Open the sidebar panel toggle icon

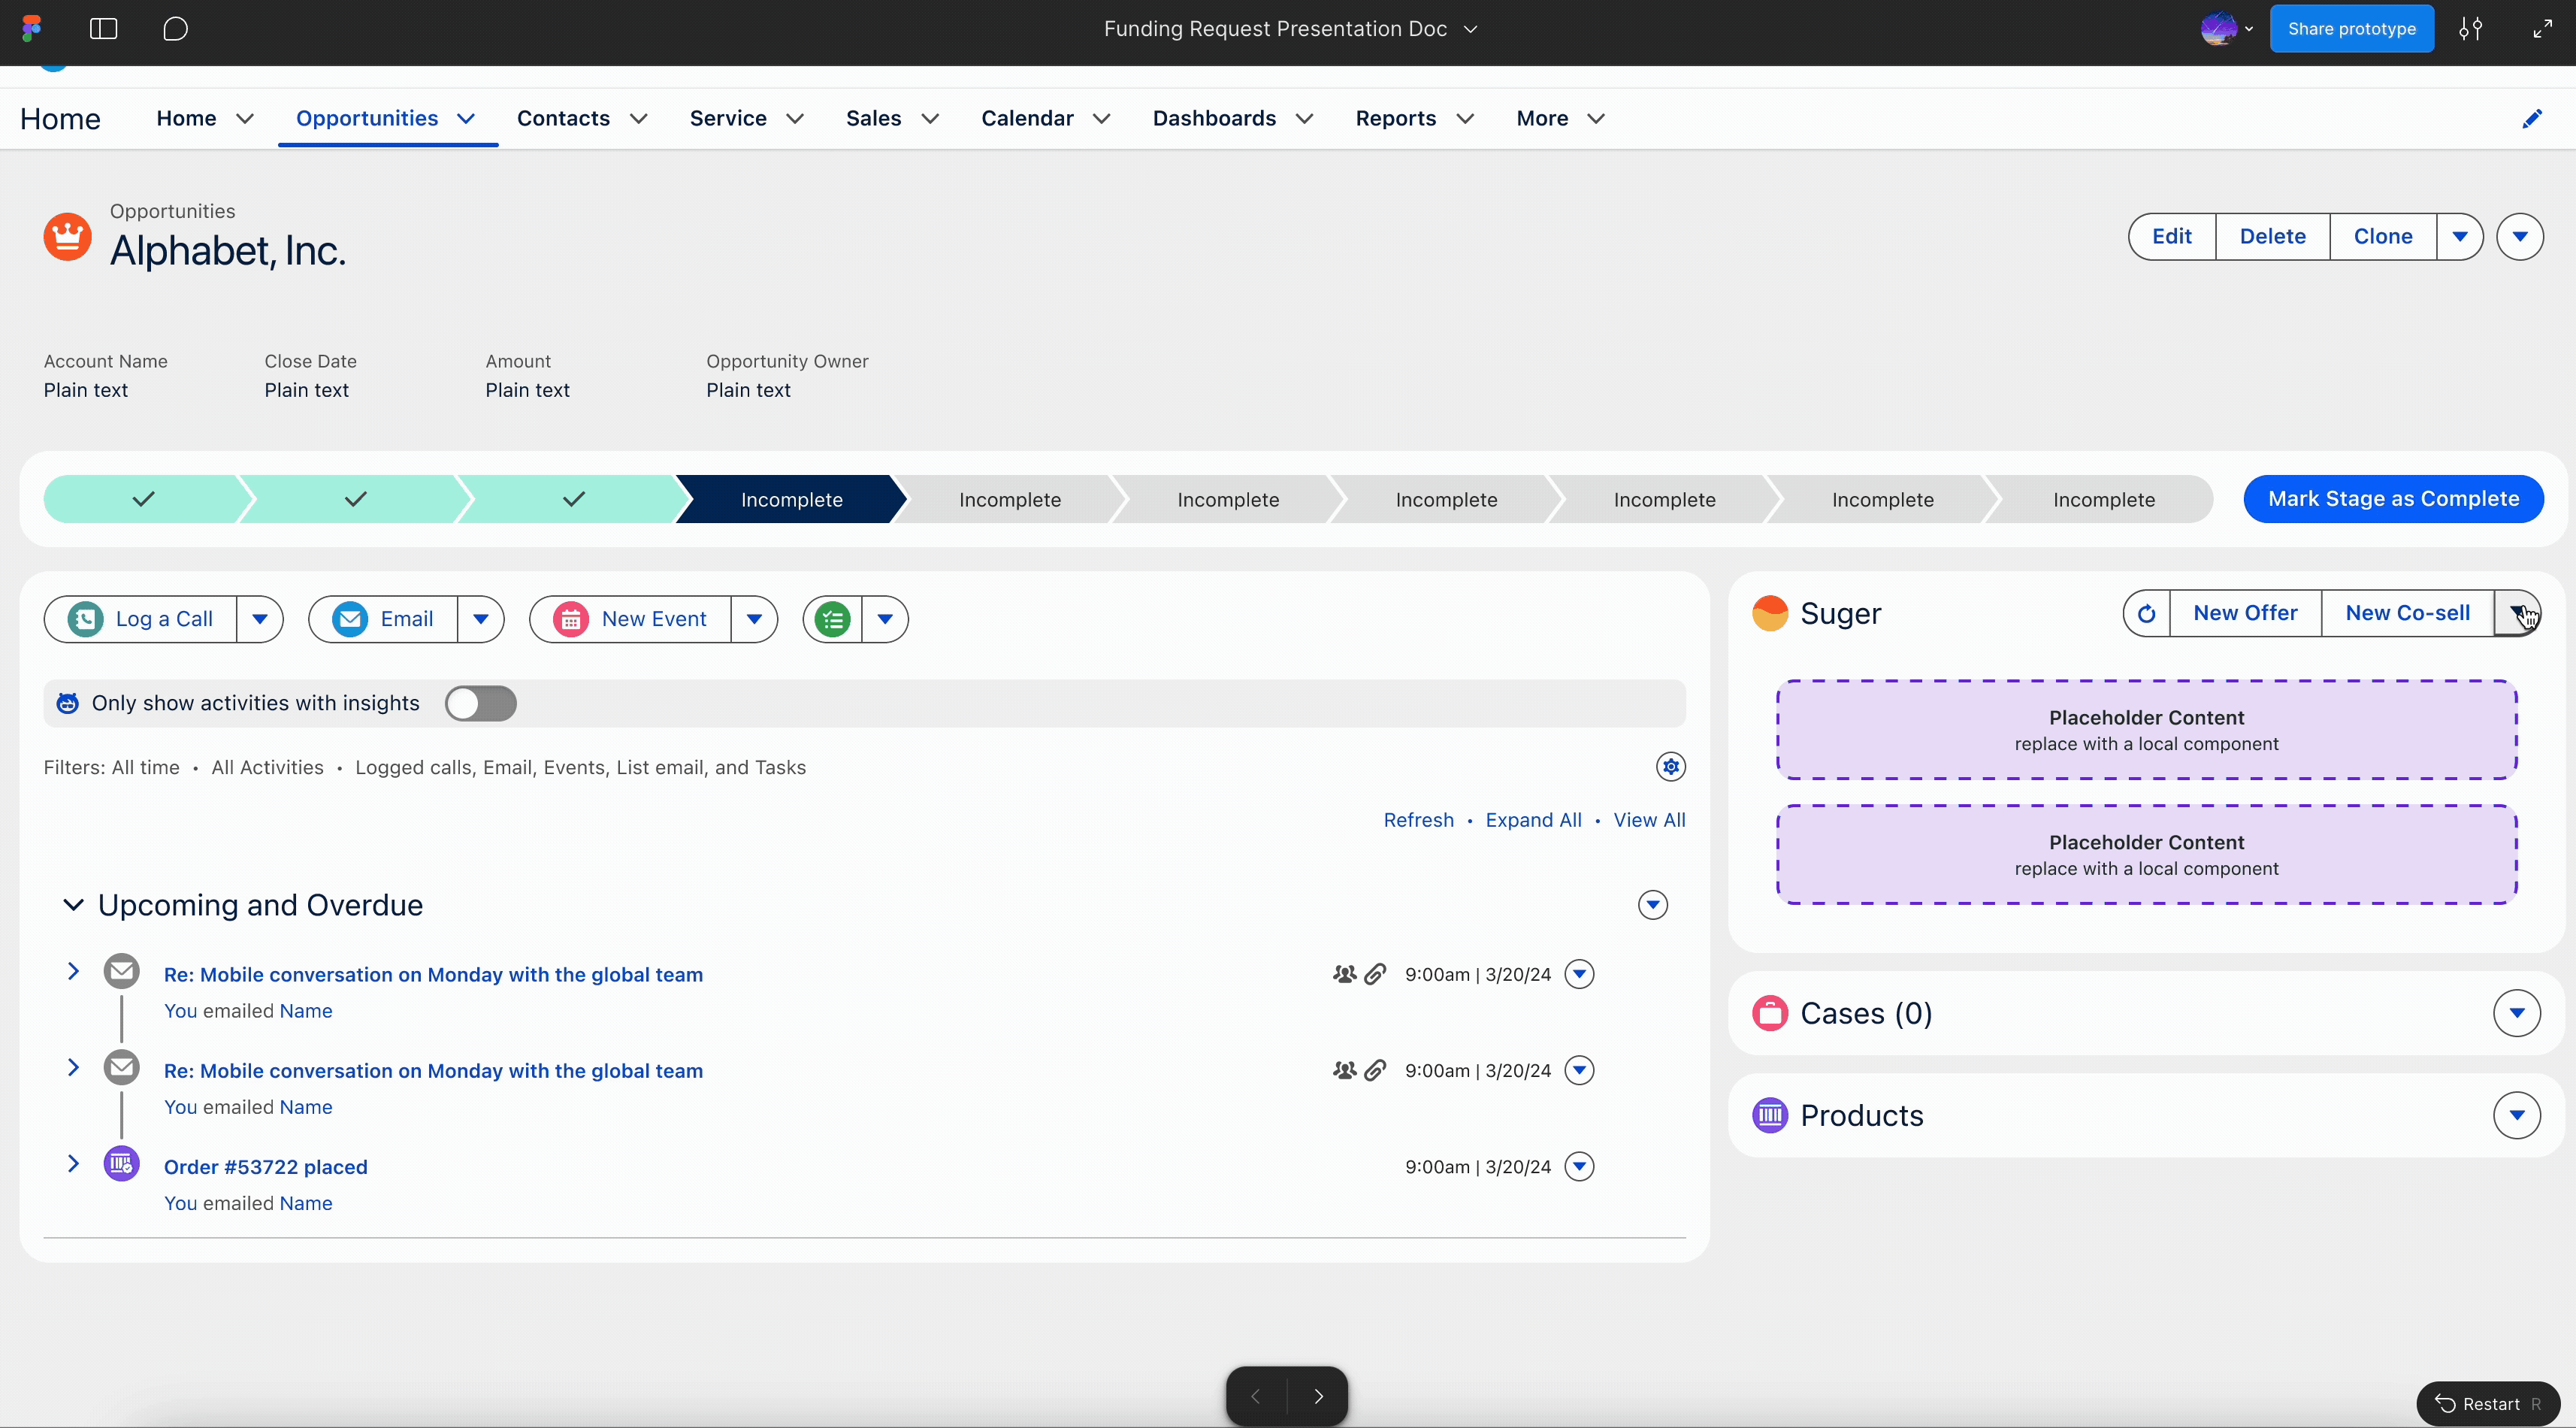click(102, 29)
